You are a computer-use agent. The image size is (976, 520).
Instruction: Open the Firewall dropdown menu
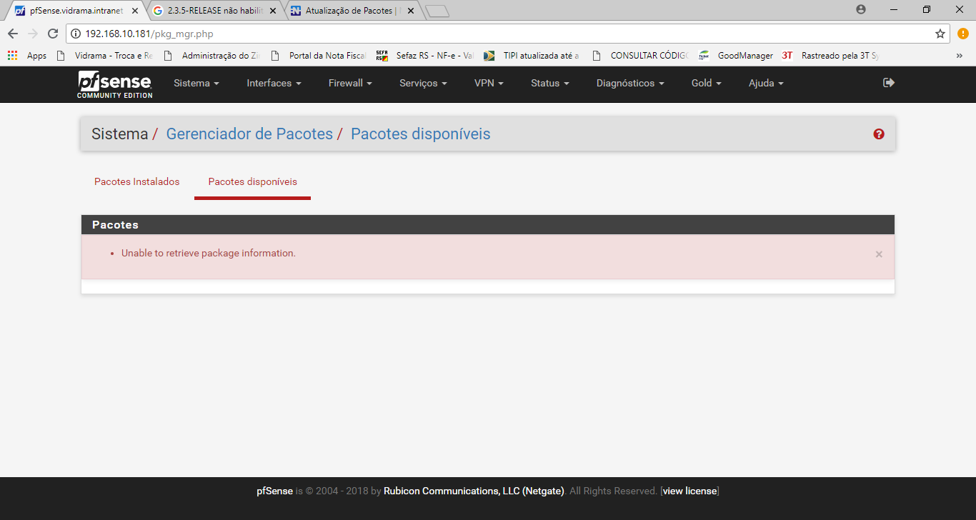pyautogui.click(x=350, y=84)
